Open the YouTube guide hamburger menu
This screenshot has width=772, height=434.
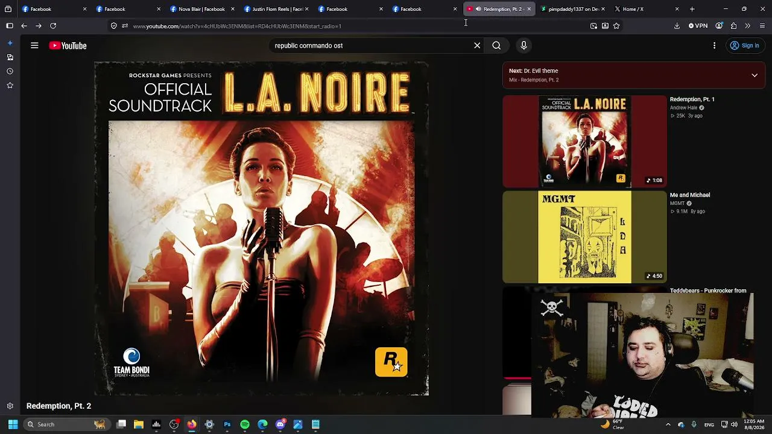34,46
